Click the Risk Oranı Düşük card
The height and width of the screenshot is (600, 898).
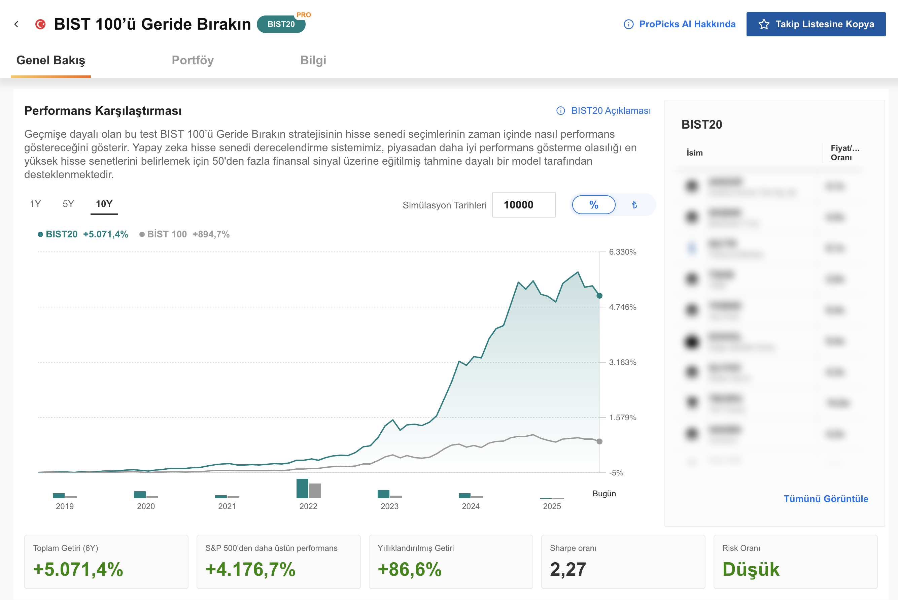(x=795, y=562)
